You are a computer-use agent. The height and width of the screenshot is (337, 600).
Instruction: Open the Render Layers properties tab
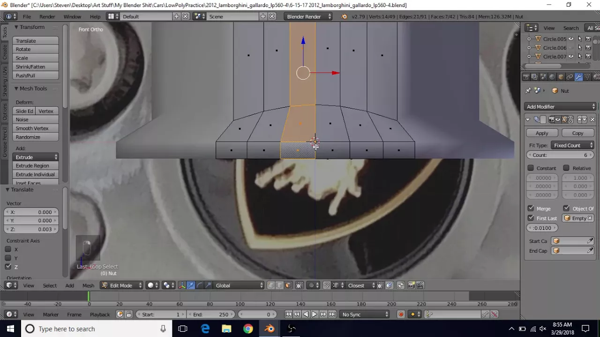pos(535,77)
